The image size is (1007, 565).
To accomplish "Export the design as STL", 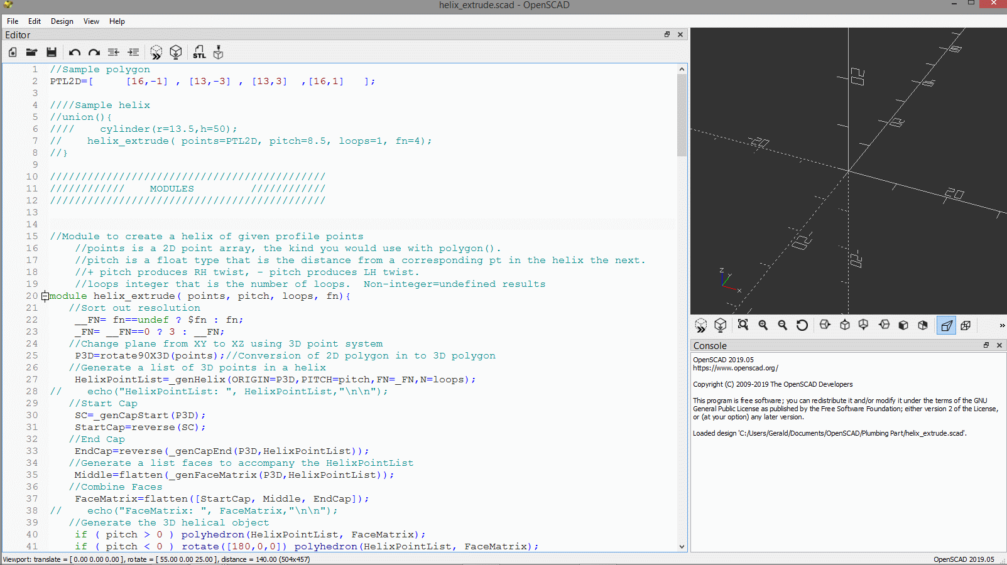I will click(199, 53).
